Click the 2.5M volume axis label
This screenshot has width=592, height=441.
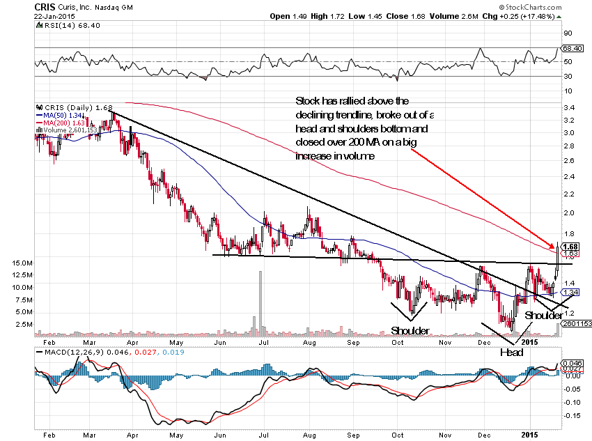tap(24, 325)
